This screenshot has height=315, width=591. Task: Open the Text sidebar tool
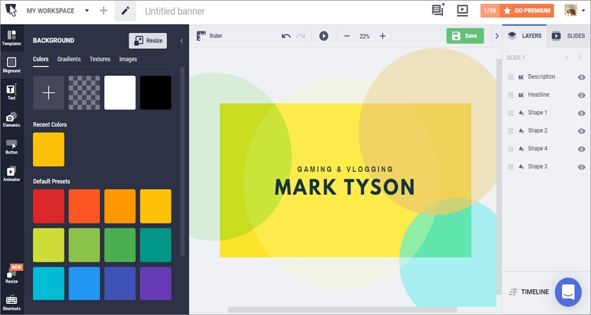pyautogui.click(x=12, y=92)
